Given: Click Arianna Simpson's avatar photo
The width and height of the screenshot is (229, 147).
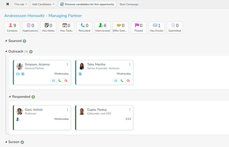Looking at the screenshot, I should coord(19,66).
